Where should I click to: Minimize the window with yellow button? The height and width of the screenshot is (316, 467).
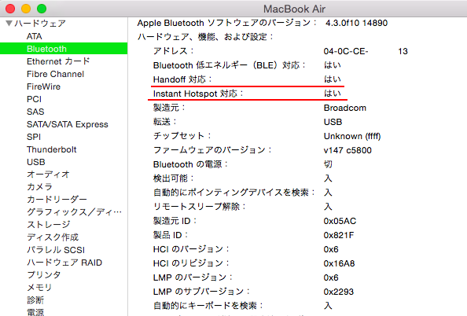pyautogui.click(x=26, y=9)
